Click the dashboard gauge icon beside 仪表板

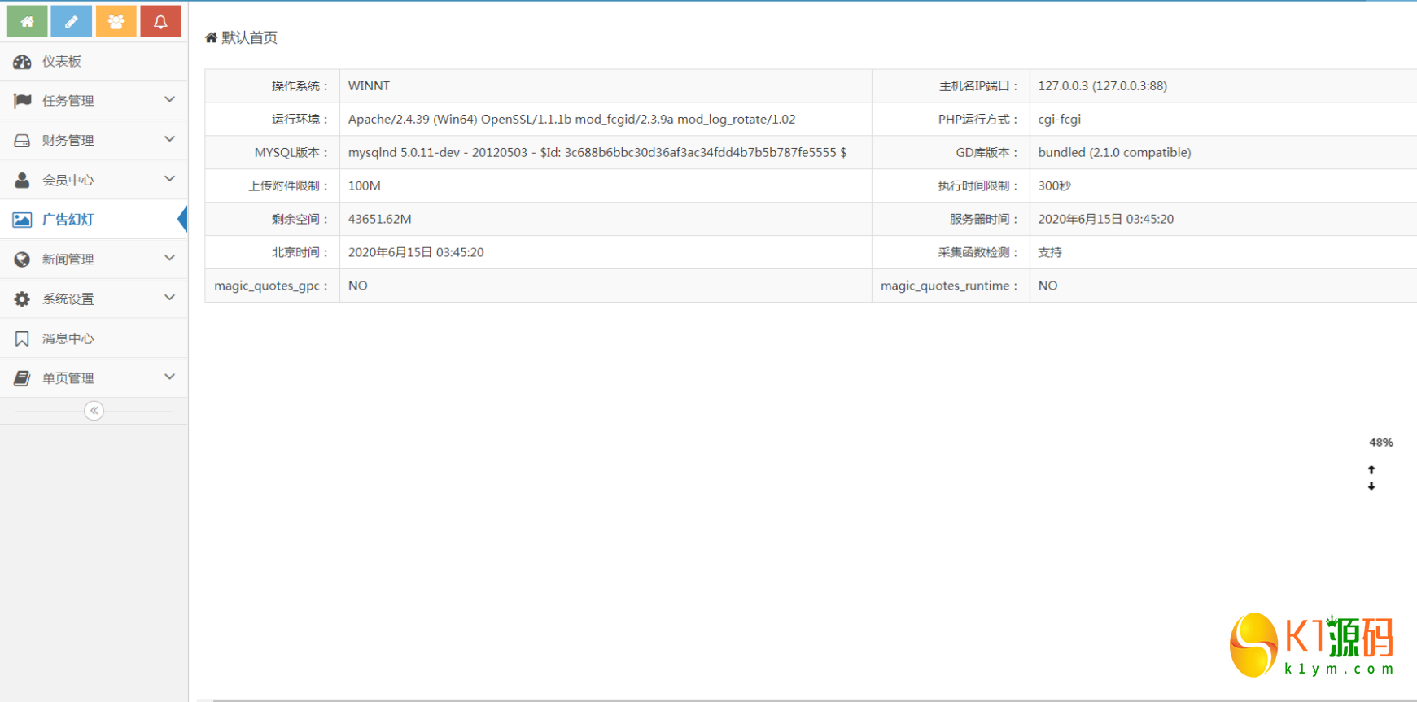[x=22, y=62]
